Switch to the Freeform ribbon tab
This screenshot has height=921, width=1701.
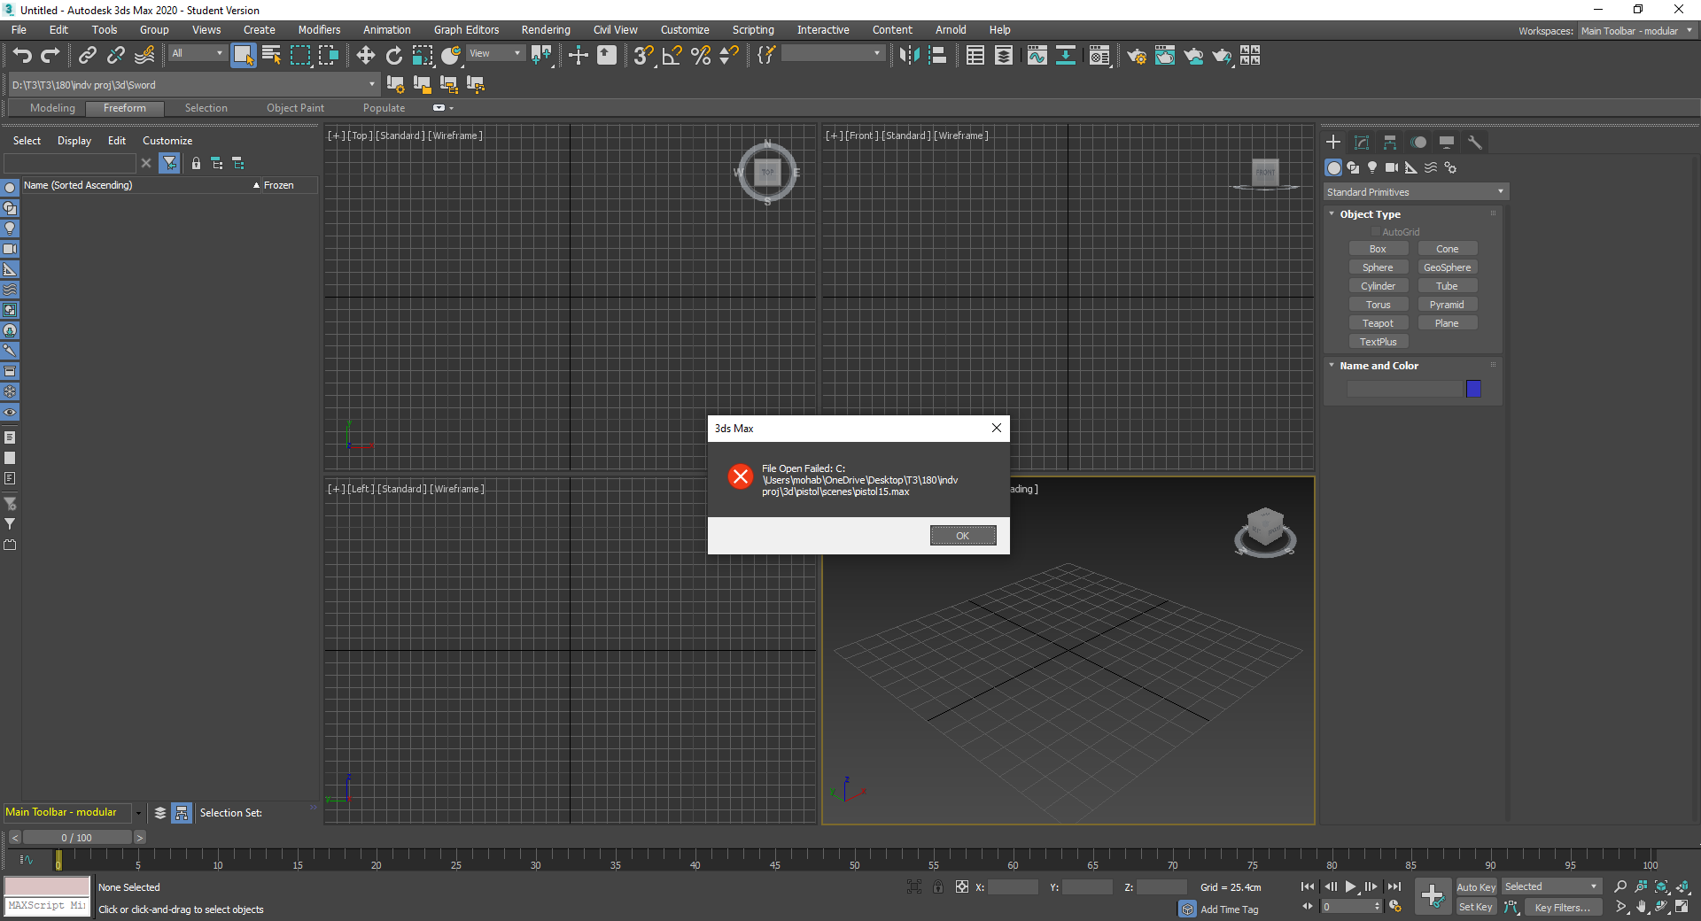pos(125,108)
